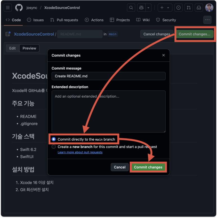This screenshot has height=218, width=217.
Task: Expand the Copilot dropdown arrow
Action: [149, 8]
